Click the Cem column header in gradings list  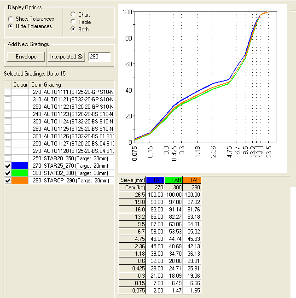36,85
